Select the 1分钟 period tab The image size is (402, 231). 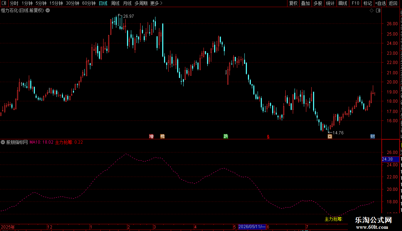point(27,3)
